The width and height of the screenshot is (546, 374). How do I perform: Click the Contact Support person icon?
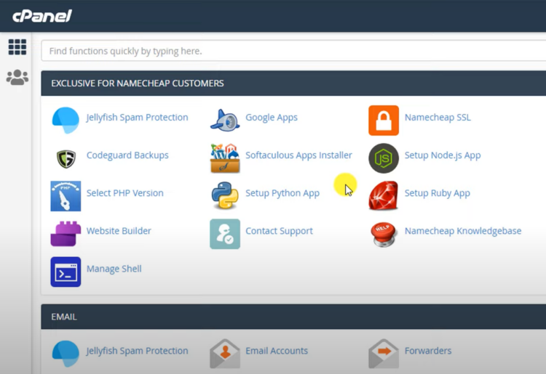(x=225, y=234)
